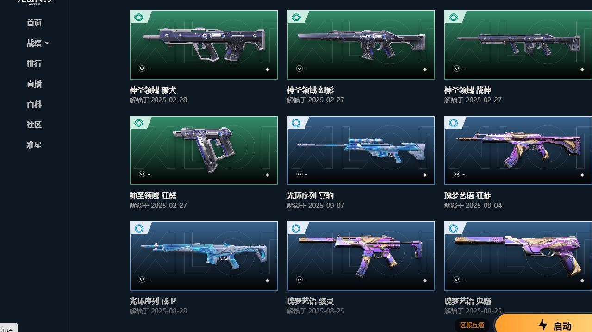Click the blue tier icon on 瑰梦艺语 狂徒 card
The height and width of the screenshot is (332, 592).
click(454, 123)
